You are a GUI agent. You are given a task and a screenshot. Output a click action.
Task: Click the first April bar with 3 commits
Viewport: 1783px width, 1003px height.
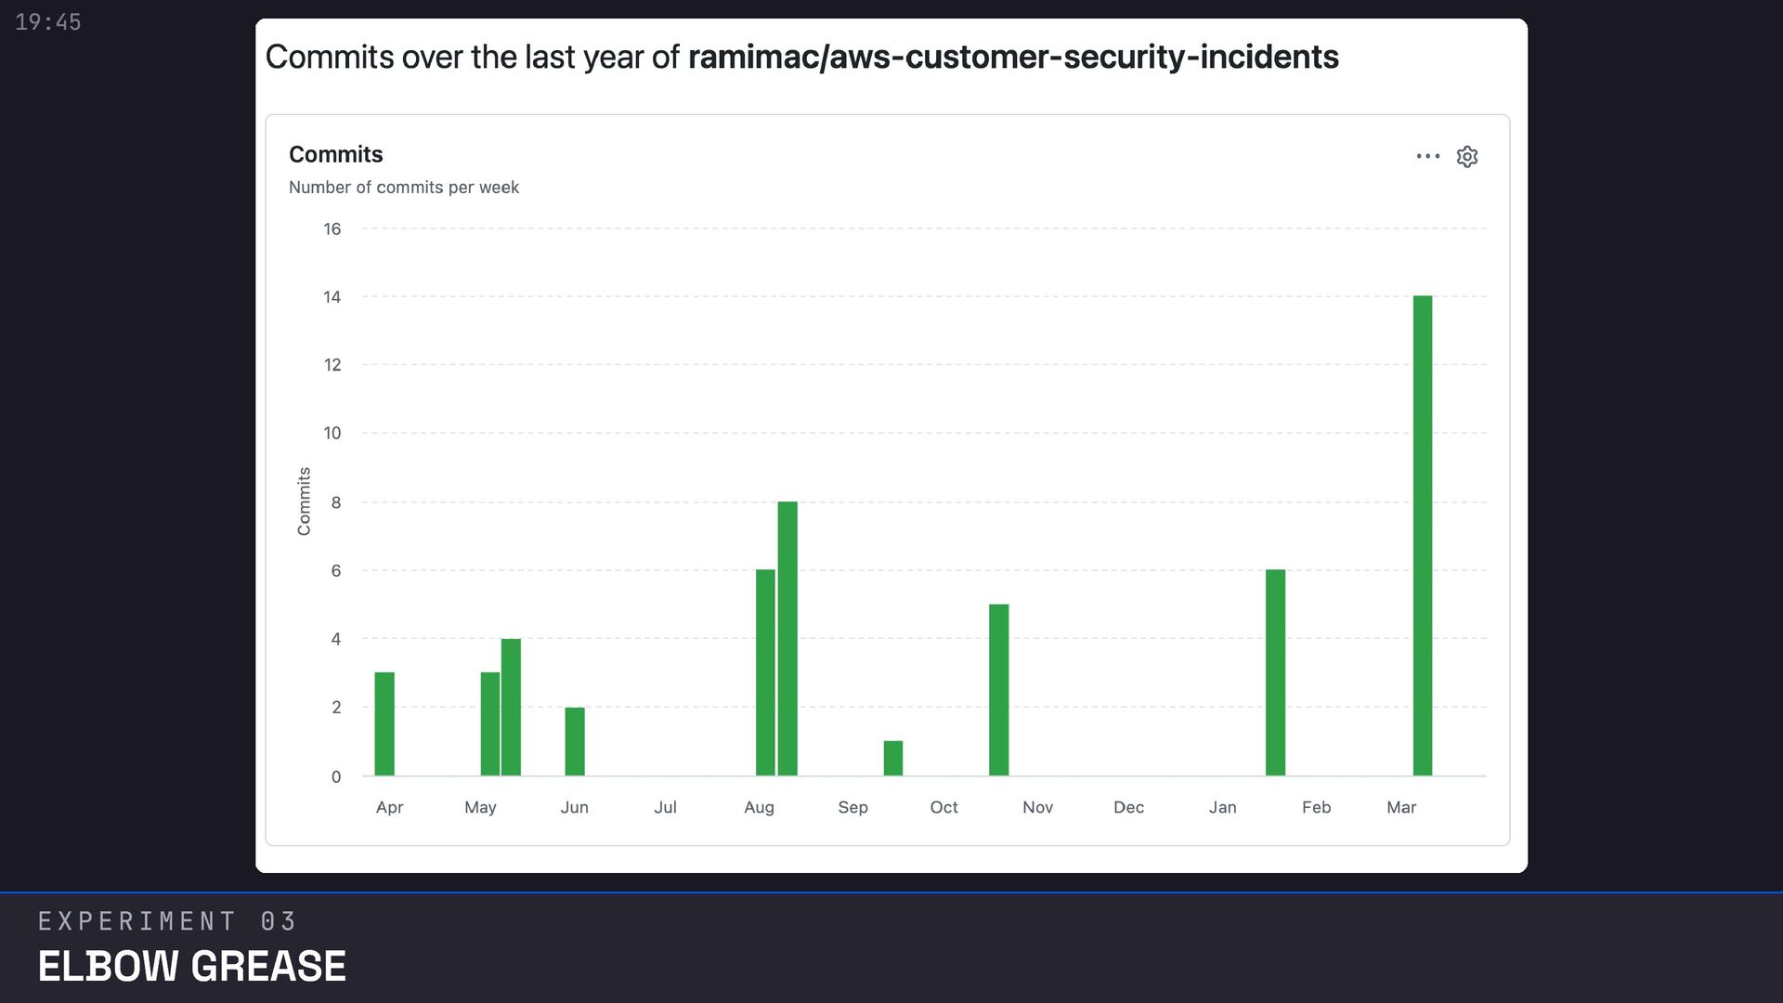[x=384, y=723]
